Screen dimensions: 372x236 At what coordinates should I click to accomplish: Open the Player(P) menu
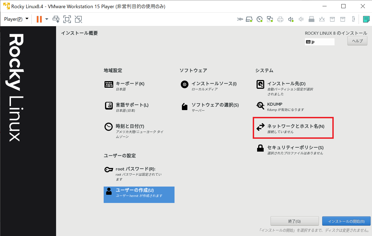click(16, 19)
